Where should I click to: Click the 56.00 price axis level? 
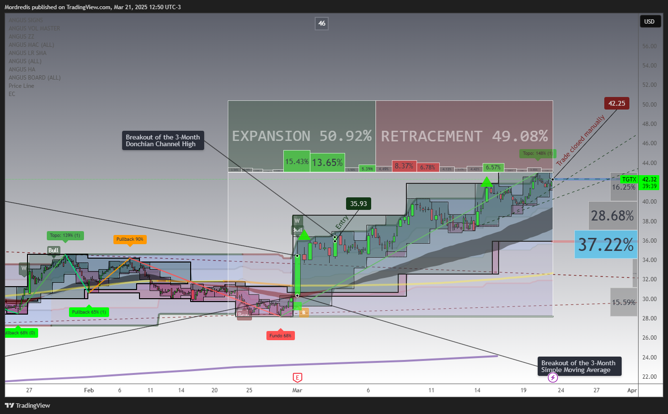pos(649,46)
